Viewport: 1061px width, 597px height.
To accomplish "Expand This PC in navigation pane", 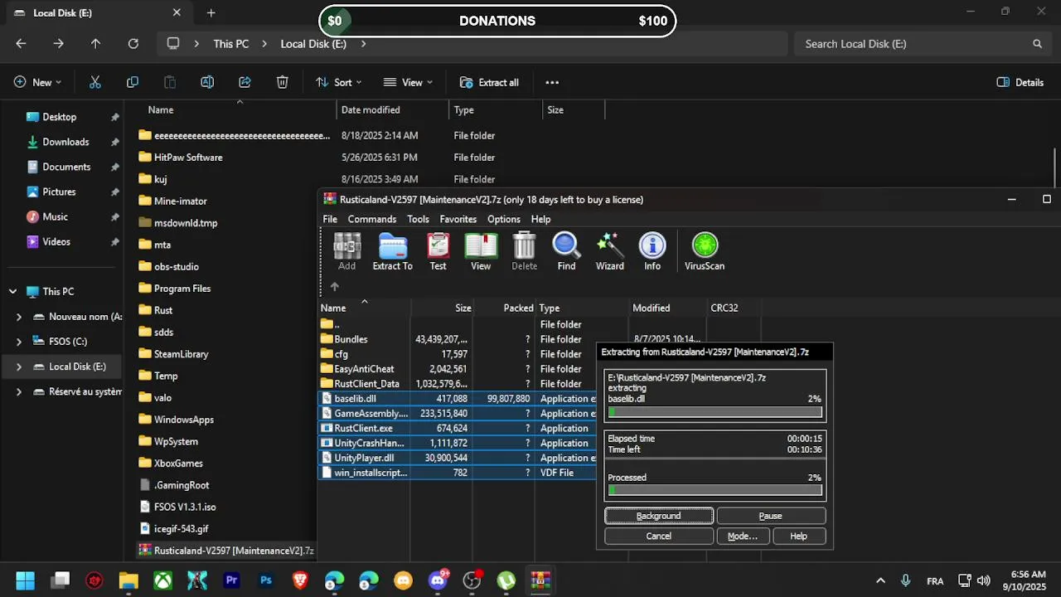I will [12, 292].
